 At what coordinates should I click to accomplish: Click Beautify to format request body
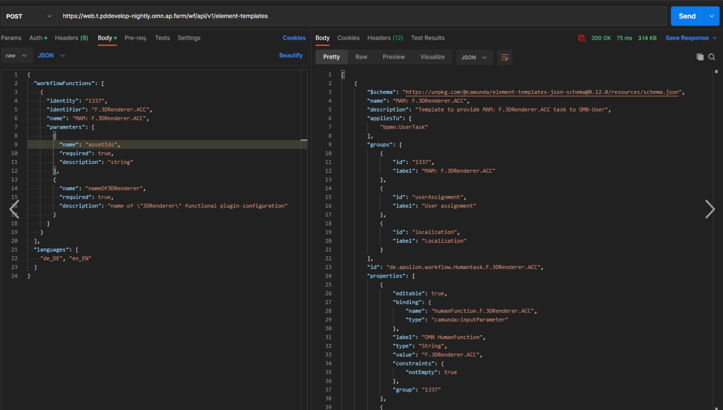pyautogui.click(x=290, y=56)
